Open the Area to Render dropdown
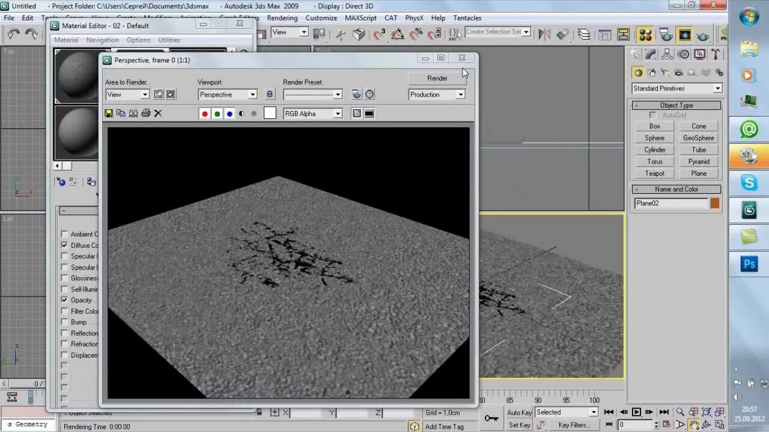Viewport: 769px width, 432px height. pos(127,95)
